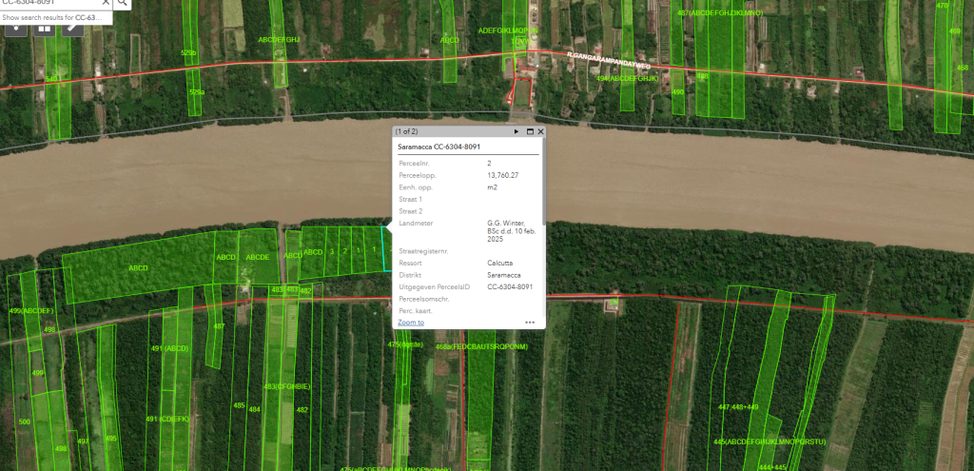Viewport: 974px width, 471px height.
Task: Click the Zoom to link
Action: [411, 323]
